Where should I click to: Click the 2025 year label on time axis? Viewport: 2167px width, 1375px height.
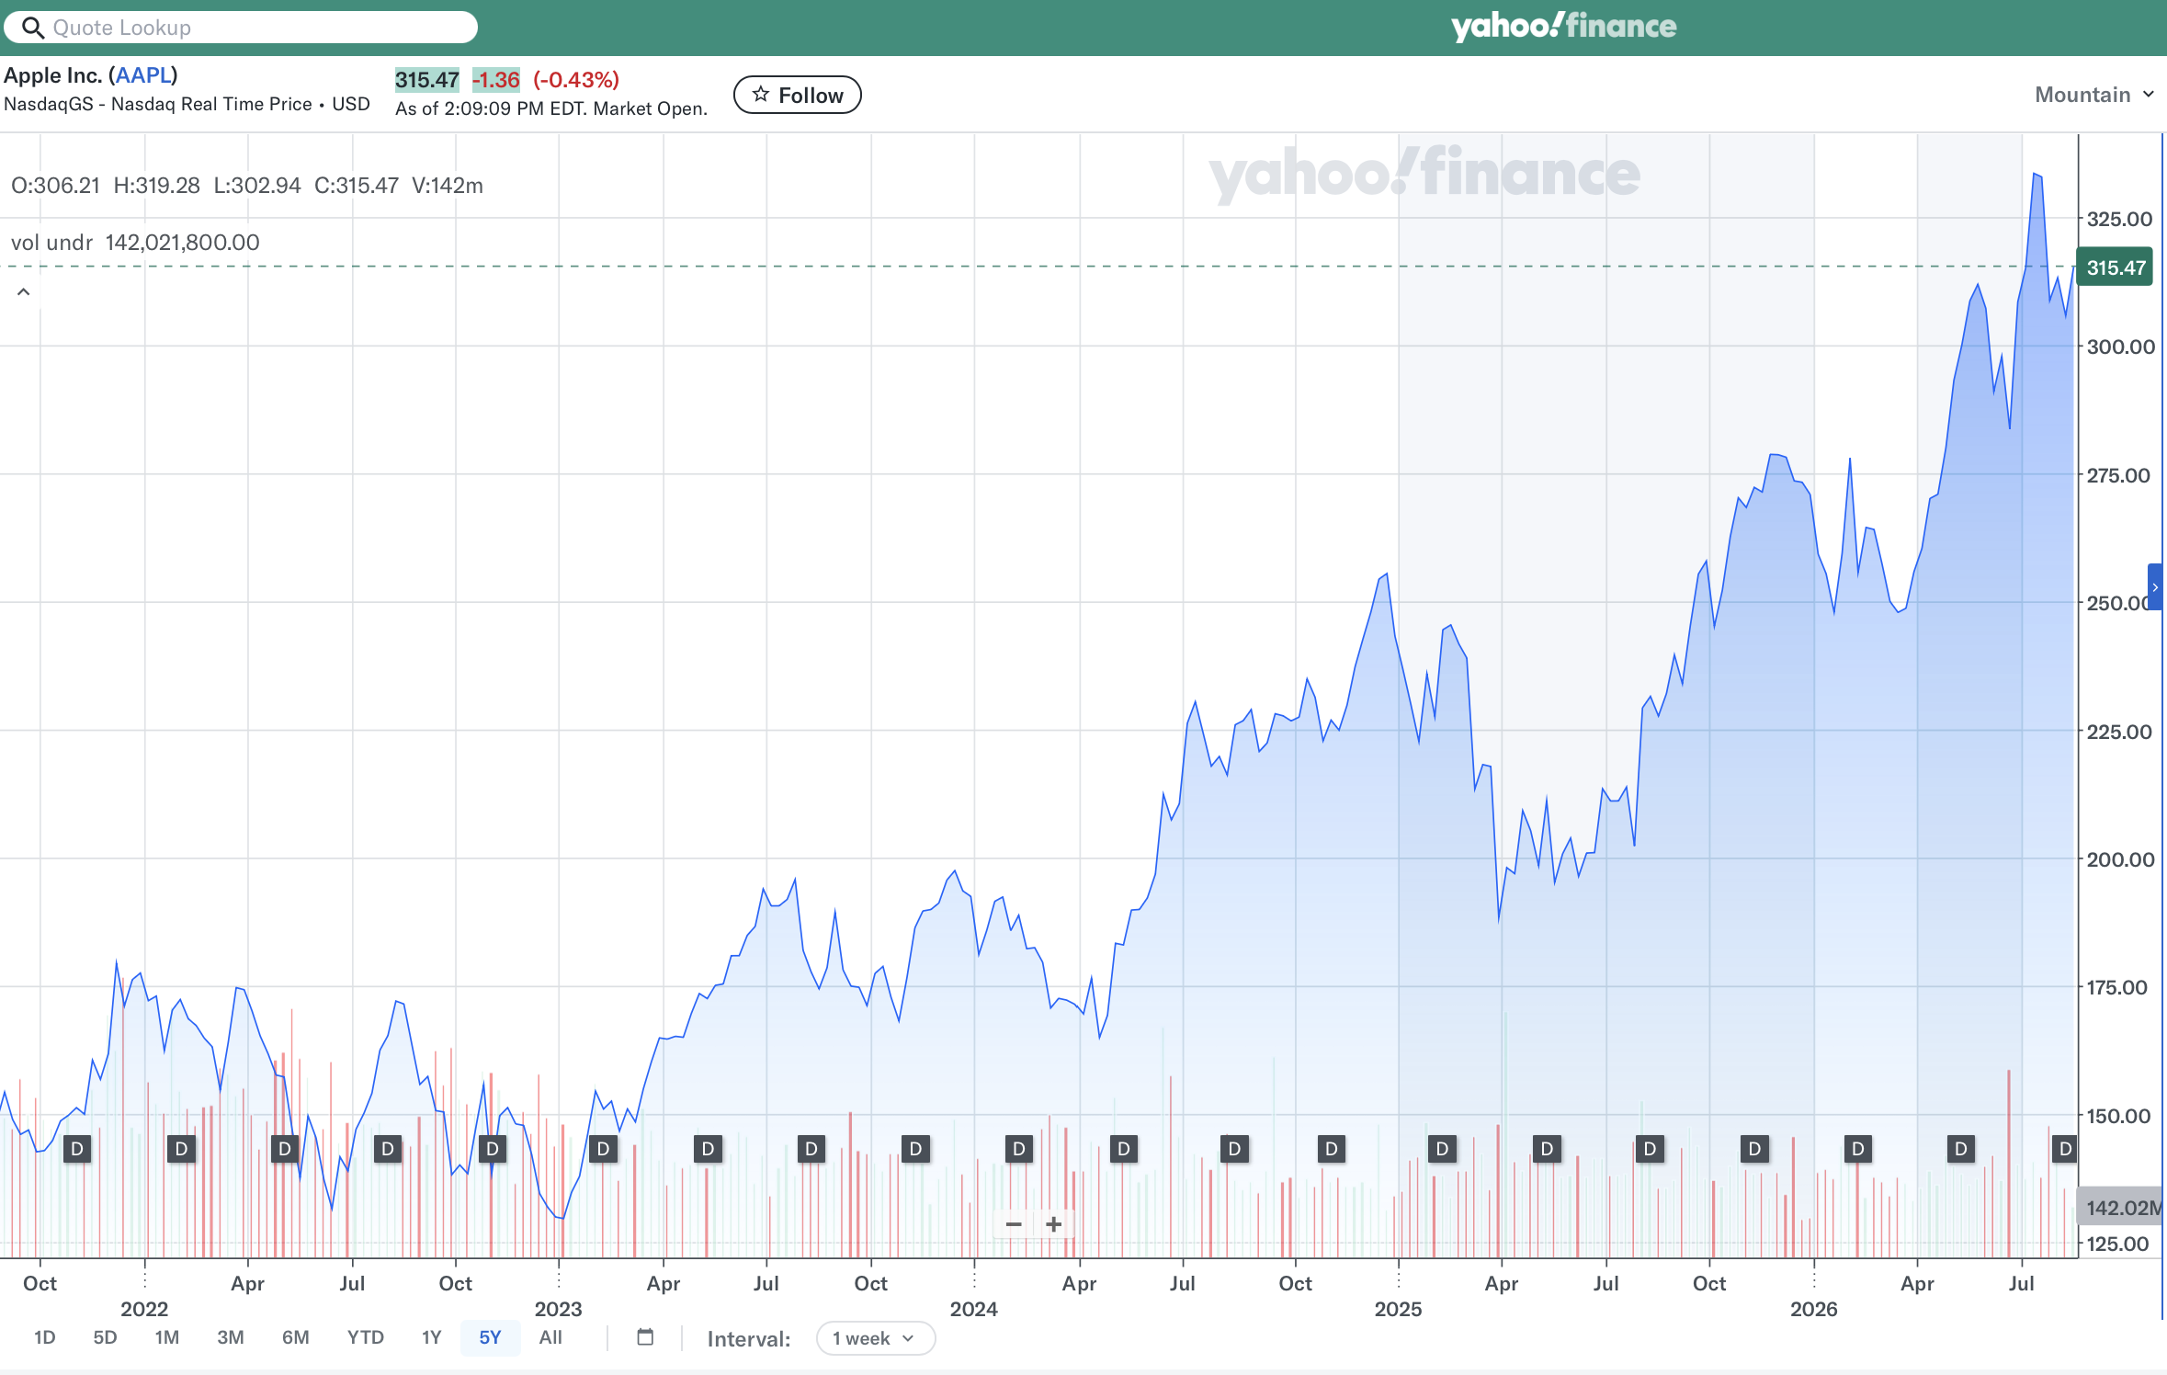pyautogui.click(x=1398, y=1309)
